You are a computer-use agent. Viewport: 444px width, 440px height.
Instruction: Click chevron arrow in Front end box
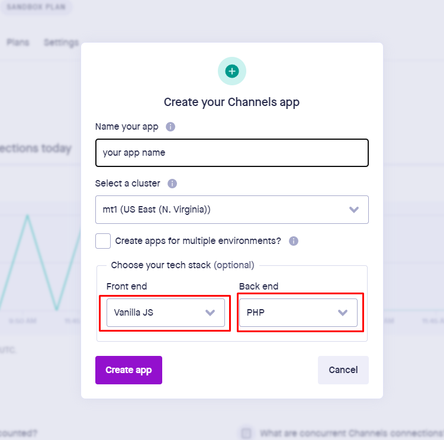tap(210, 313)
